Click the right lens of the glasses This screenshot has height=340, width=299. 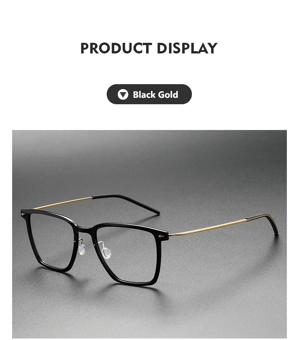[x=128, y=254]
